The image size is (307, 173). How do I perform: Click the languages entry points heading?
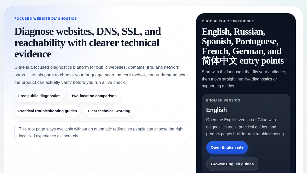[x=243, y=46]
